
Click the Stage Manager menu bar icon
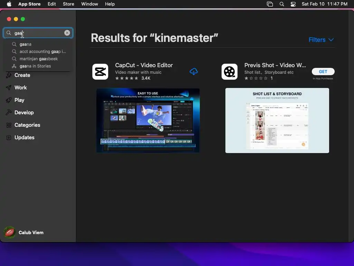click(x=270, y=4)
